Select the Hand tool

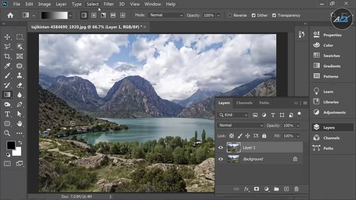point(19,123)
